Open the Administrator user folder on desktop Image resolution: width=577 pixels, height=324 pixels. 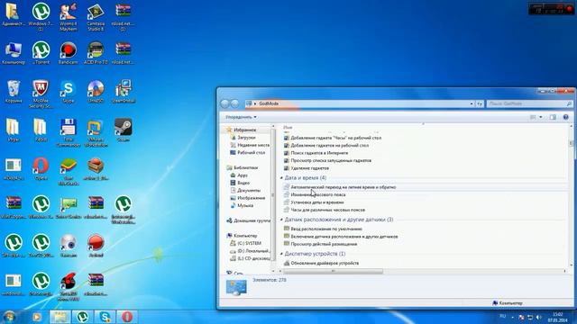click(14, 14)
